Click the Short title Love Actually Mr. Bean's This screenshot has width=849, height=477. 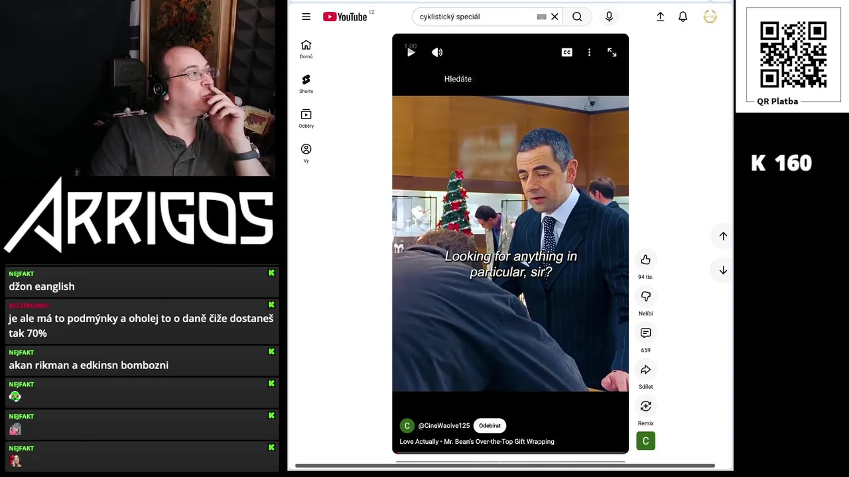477,442
